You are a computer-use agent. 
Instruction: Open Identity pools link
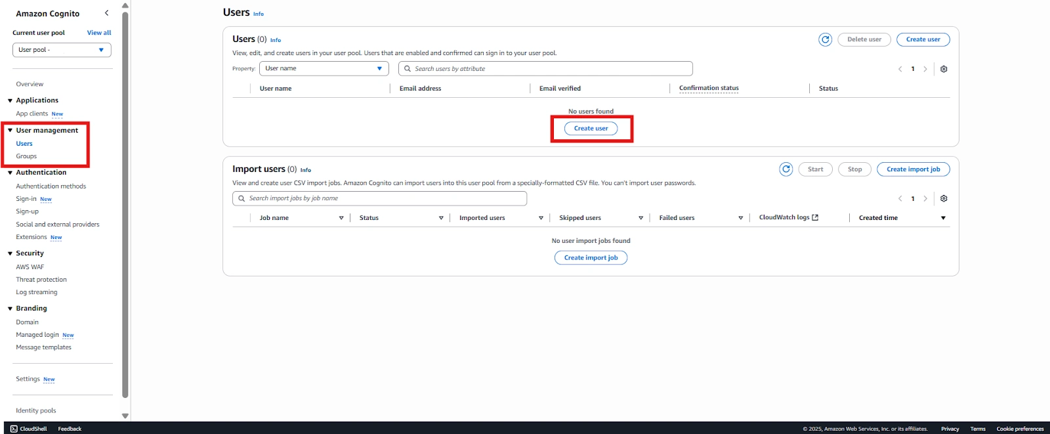36,411
